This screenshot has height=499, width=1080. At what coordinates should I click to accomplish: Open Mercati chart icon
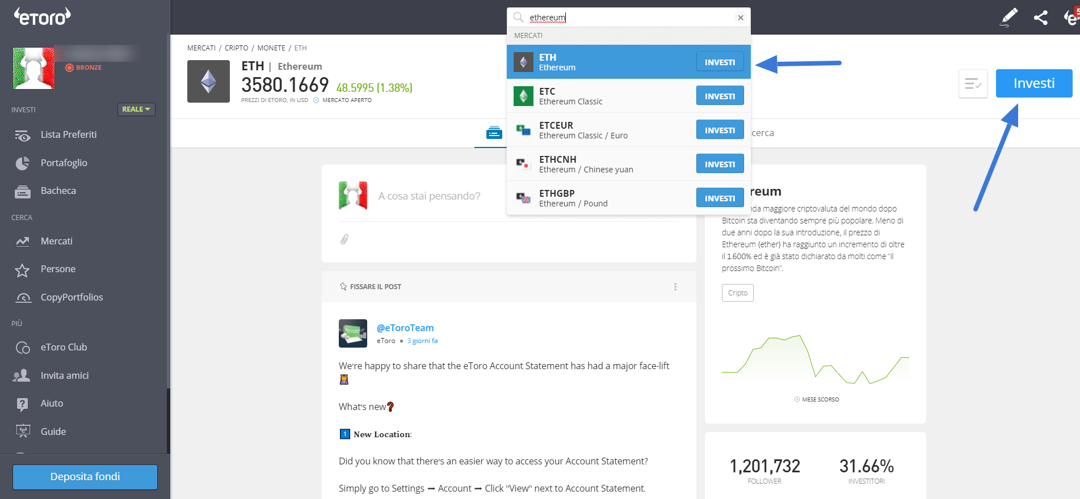[x=23, y=242]
